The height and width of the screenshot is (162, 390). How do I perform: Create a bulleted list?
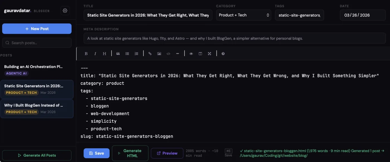pyautogui.click(x=127, y=53)
